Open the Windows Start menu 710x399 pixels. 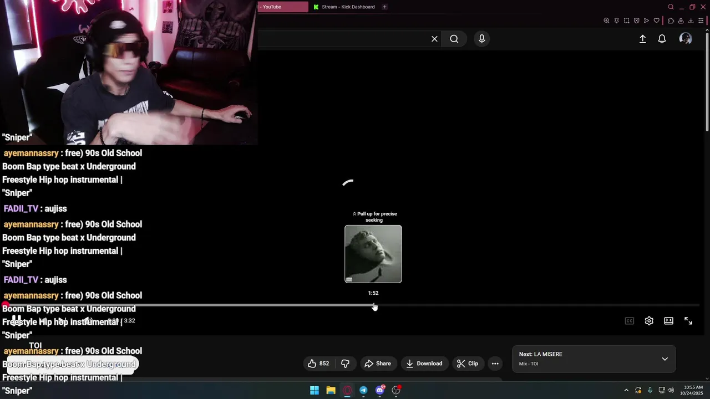point(315,390)
